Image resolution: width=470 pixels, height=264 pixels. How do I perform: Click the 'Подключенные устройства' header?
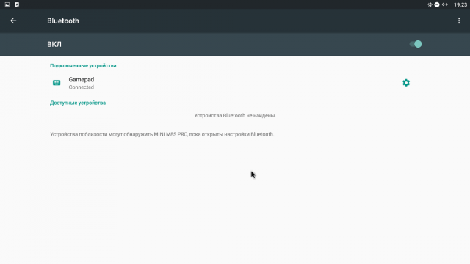click(x=83, y=65)
